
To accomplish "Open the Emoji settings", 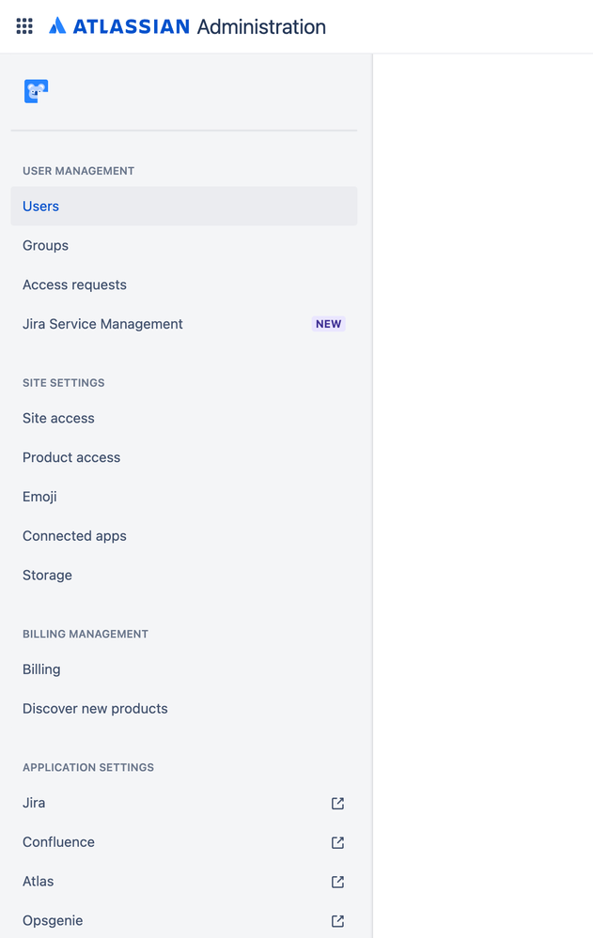I will (184, 497).
